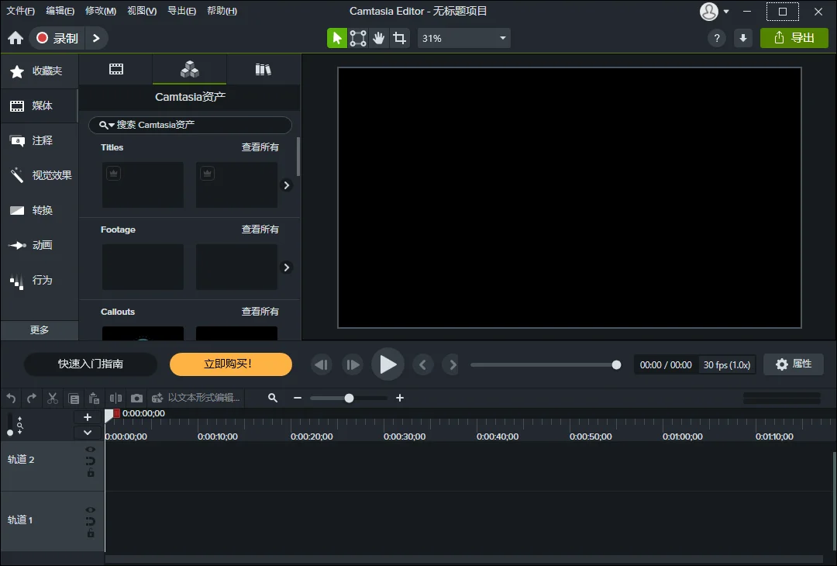Screen dimensions: 837x566
Task: Click the Home icon
Action: [15, 38]
